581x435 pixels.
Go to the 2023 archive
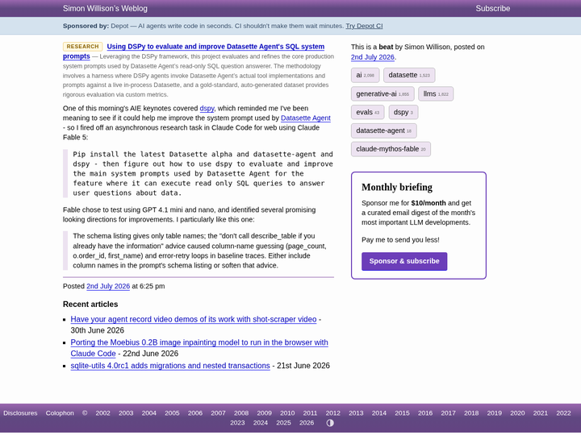tap(237, 423)
